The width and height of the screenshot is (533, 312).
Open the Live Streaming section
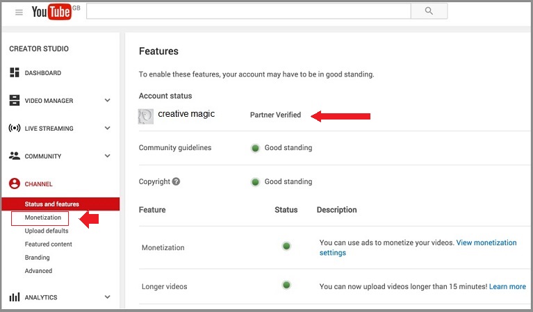(49, 129)
